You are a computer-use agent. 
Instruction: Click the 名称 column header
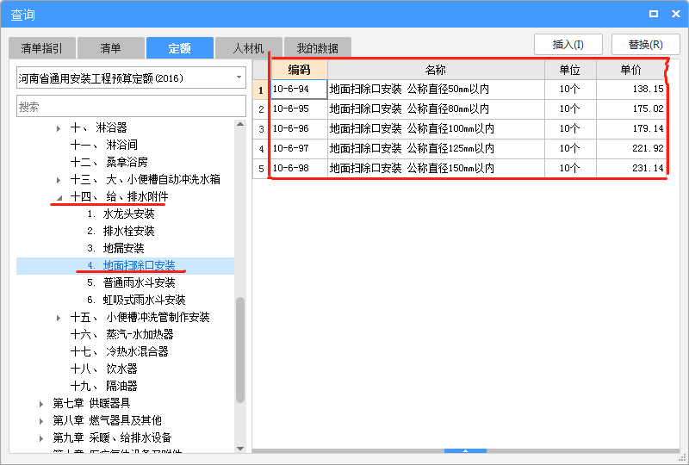pyautogui.click(x=436, y=70)
